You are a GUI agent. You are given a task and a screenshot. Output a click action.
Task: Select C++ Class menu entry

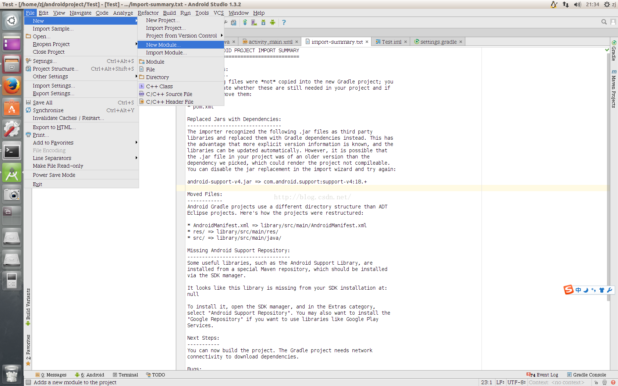[181, 86]
